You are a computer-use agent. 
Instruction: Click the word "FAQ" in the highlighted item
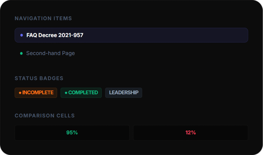coord(32,35)
